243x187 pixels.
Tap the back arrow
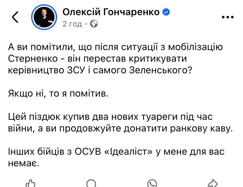coord(15,17)
